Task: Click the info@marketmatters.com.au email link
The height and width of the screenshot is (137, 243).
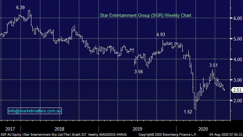Action: [x=35, y=111]
